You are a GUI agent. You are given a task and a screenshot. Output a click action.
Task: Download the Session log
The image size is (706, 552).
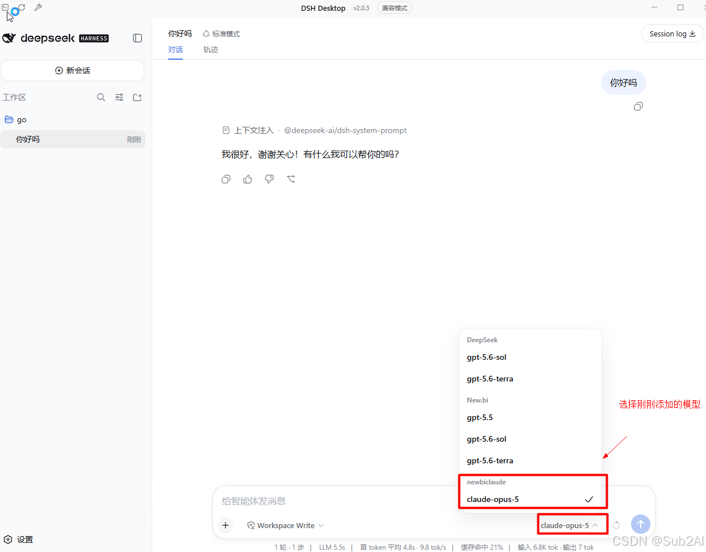[x=672, y=34]
